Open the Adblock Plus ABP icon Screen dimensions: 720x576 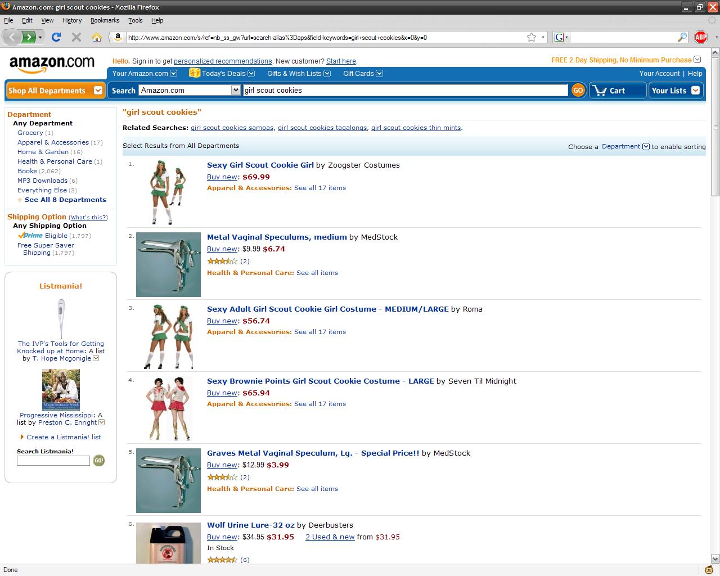point(700,37)
